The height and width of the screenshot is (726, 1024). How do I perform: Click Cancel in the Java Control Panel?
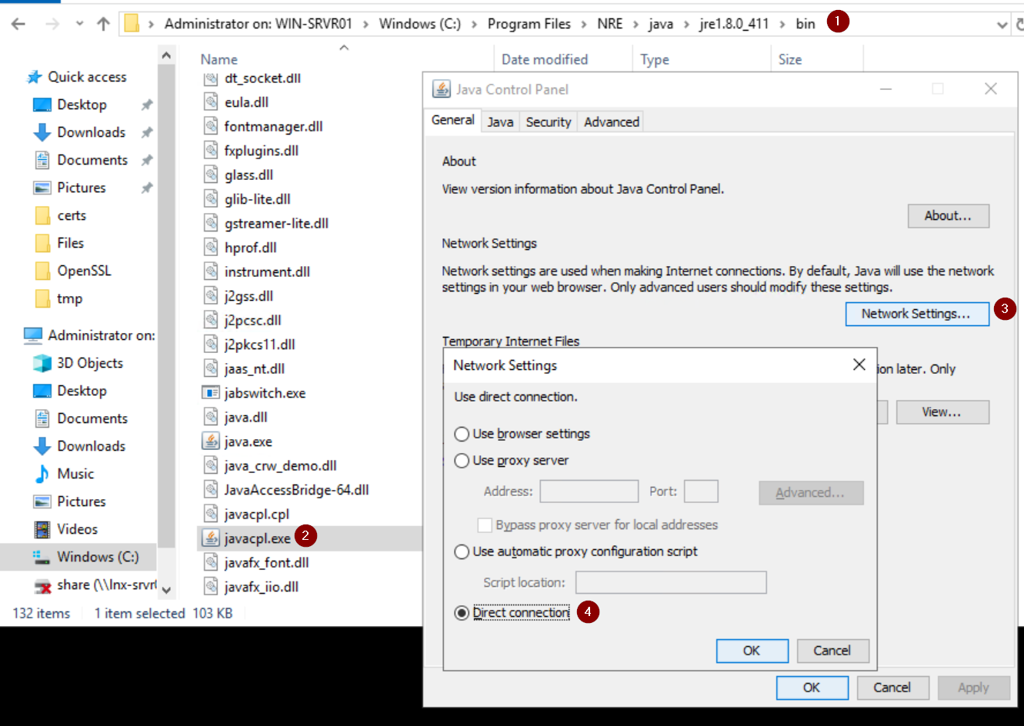tap(892, 688)
